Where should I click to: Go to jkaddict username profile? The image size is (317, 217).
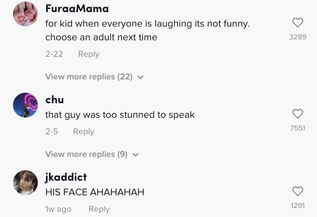click(x=66, y=177)
